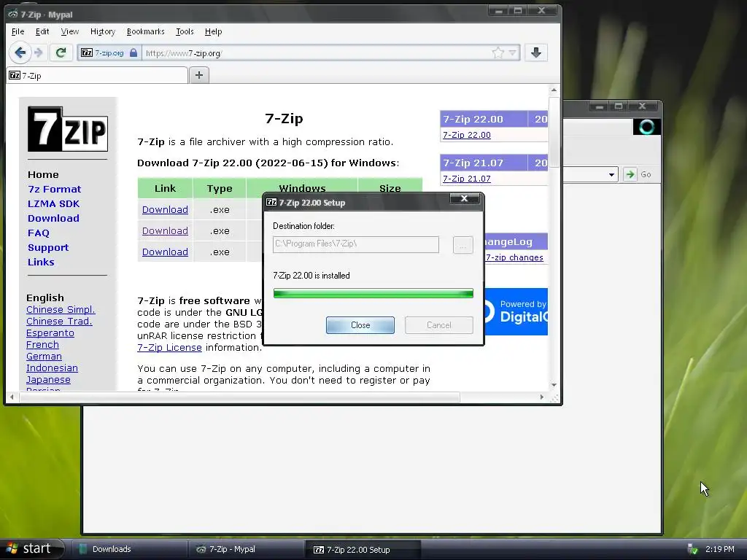Click the 7z site identity icon in address bar

pos(87,52)
